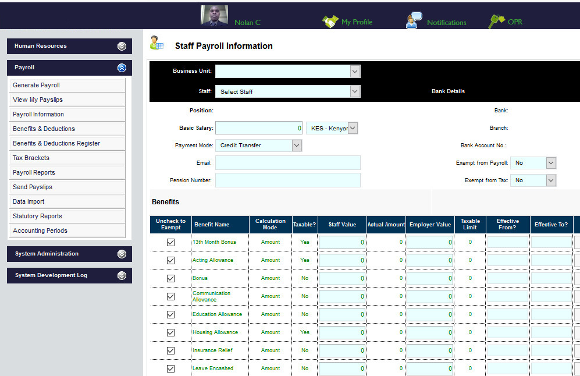Click Nolan C's profile photo

[214, 15]
